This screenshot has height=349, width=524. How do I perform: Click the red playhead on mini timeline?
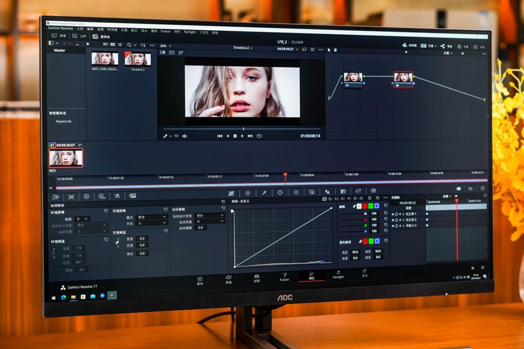tap(285, 175)
